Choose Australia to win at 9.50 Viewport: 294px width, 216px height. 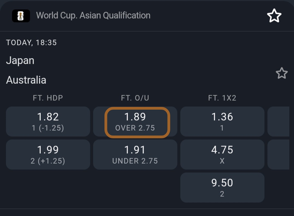(222, 187)
